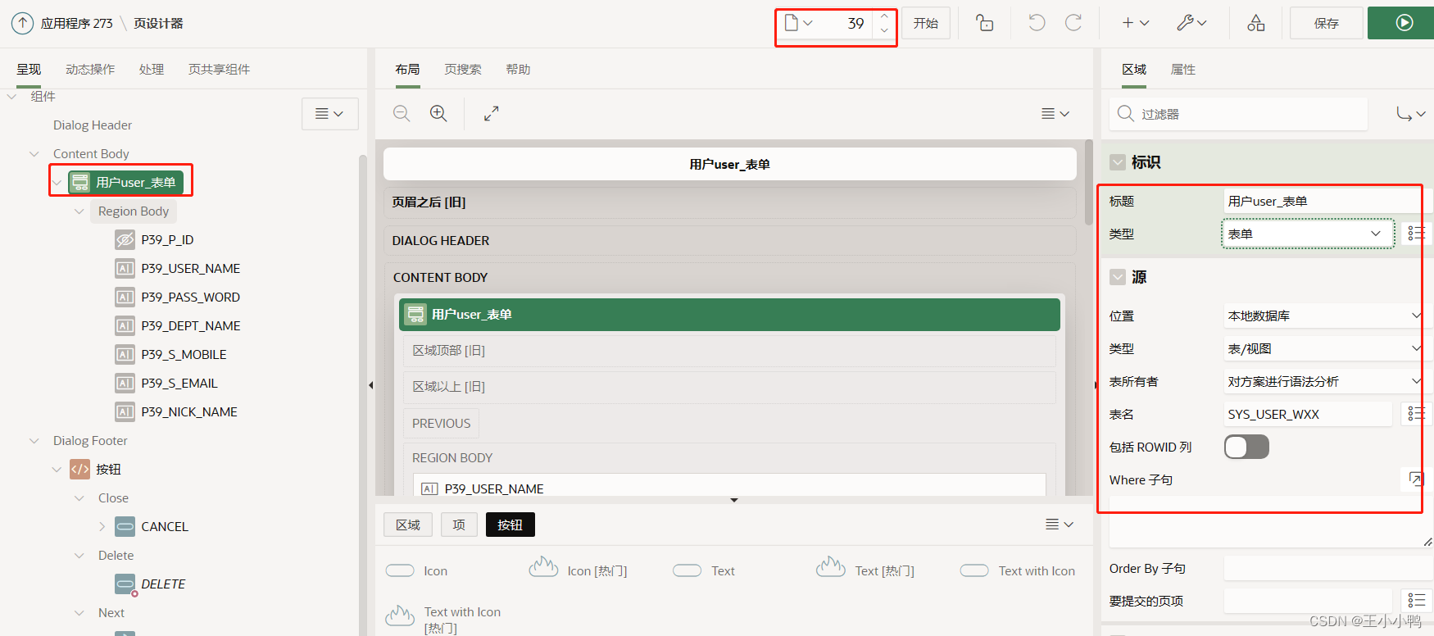Switch to the 动态操作 tab

(x=90, y=70)
